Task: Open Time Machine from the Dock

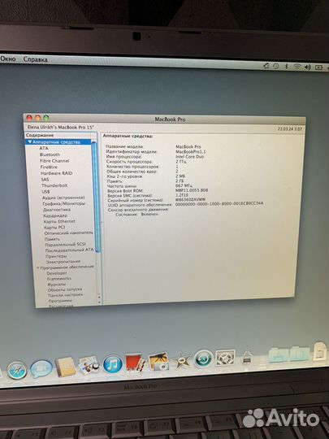Action: click(x=203, y=359)
